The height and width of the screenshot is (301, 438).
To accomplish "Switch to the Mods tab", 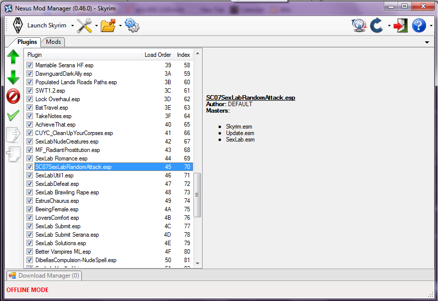I will coord(53,42).
